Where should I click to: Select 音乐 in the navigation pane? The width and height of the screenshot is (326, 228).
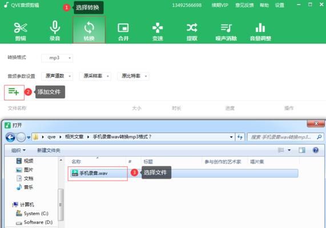(25, 188)
